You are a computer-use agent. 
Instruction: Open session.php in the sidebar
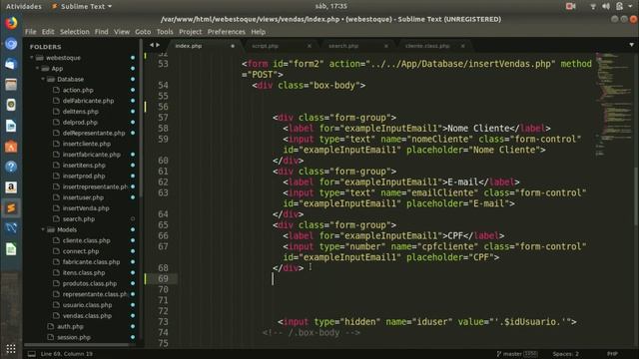click(73, 337)
